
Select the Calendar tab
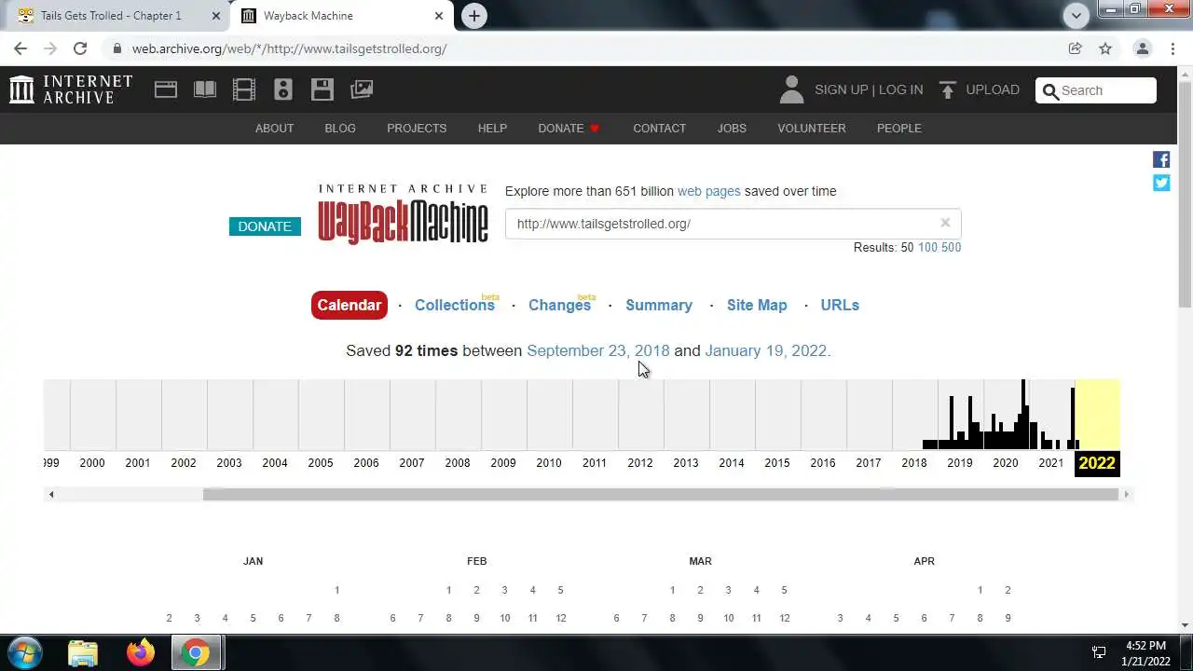pos(350,305)
